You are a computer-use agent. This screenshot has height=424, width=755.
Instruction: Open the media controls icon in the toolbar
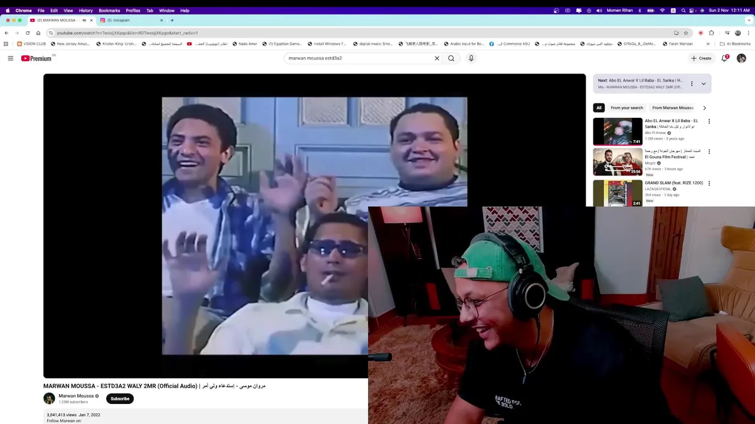(727, 33)
